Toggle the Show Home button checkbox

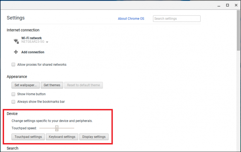13,94
